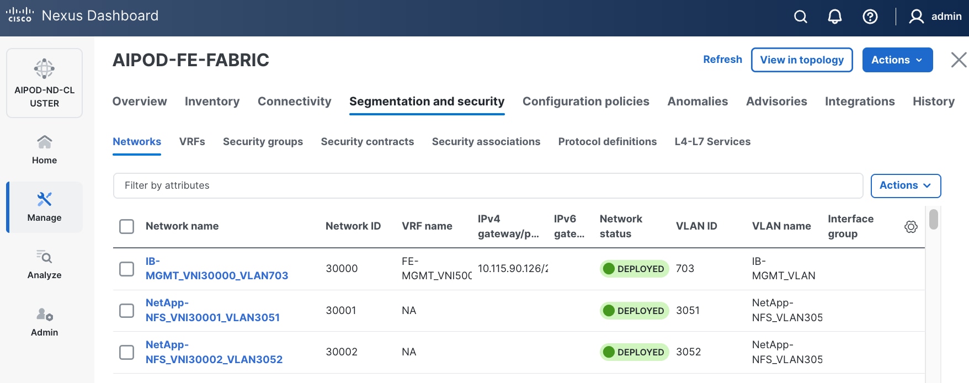
Task: Open the search magnifier icon in header
Action: (800, 17)
